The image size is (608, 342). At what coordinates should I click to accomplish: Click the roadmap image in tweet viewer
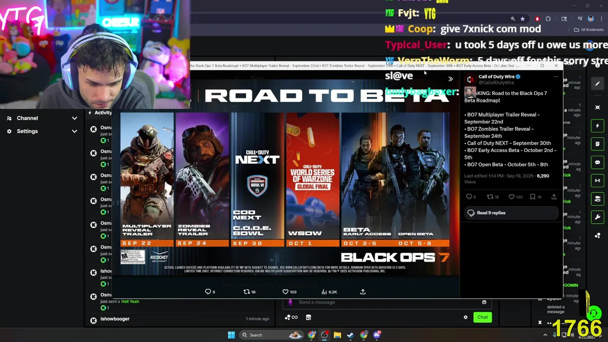[285, 178]
